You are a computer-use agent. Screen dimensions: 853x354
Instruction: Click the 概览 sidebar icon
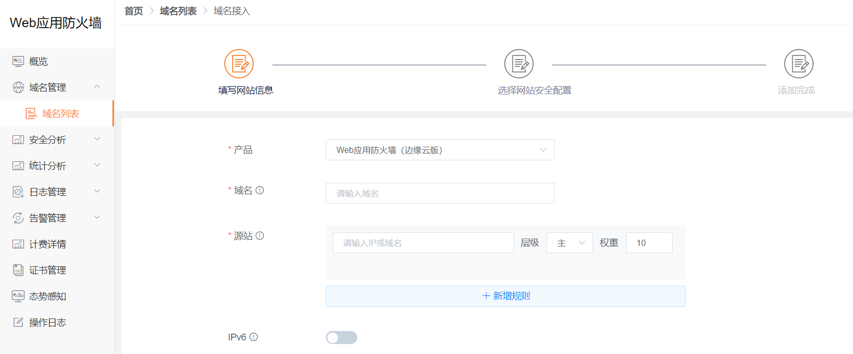18,62
